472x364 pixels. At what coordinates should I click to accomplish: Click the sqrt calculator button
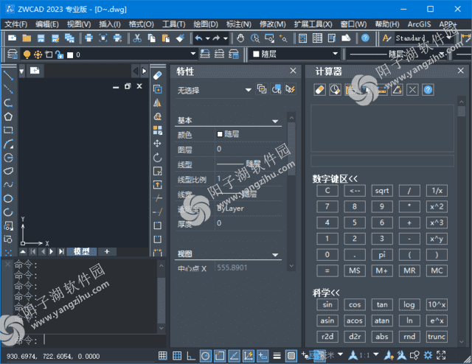382,191
